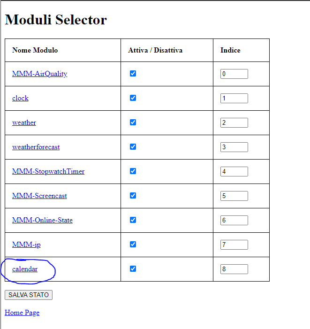The image size is (310, 329).
Task: Uncheck the MMM-Screencast checkbox
Action: coord(133,195)
